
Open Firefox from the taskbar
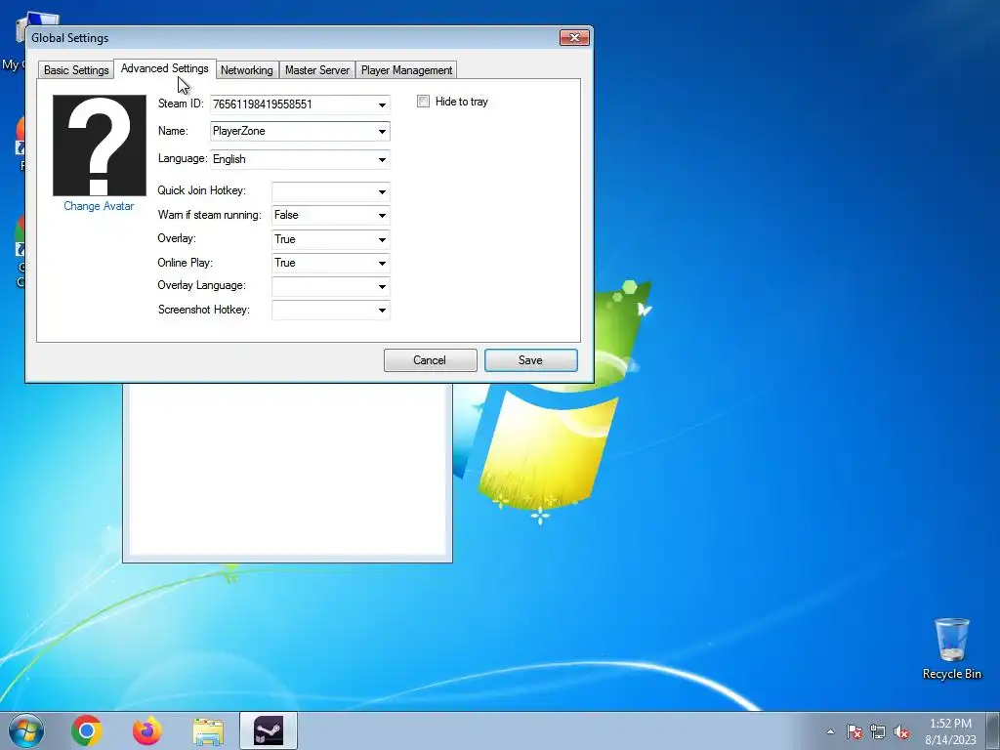(x=147, y=730)
